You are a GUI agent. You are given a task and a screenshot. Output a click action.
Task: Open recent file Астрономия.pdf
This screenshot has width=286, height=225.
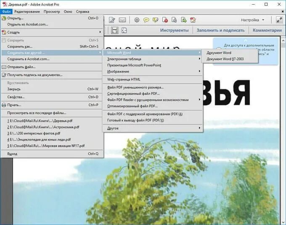click(x=52, y=127)
